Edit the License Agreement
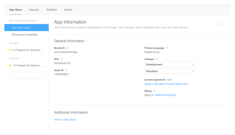235x135 pixels. pyautogui.click(x=169, y=80)
